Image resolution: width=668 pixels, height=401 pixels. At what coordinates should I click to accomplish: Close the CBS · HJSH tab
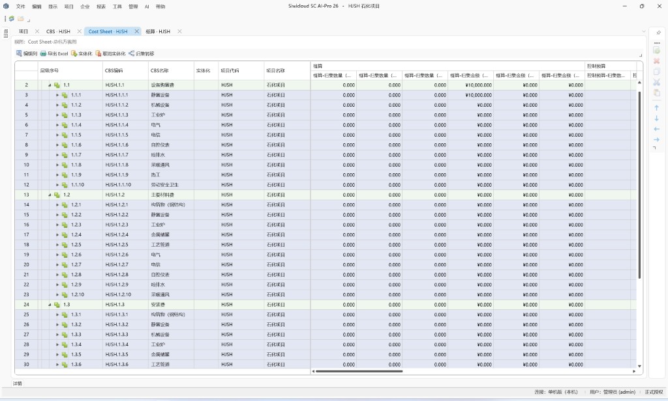(x=79, y=31)
